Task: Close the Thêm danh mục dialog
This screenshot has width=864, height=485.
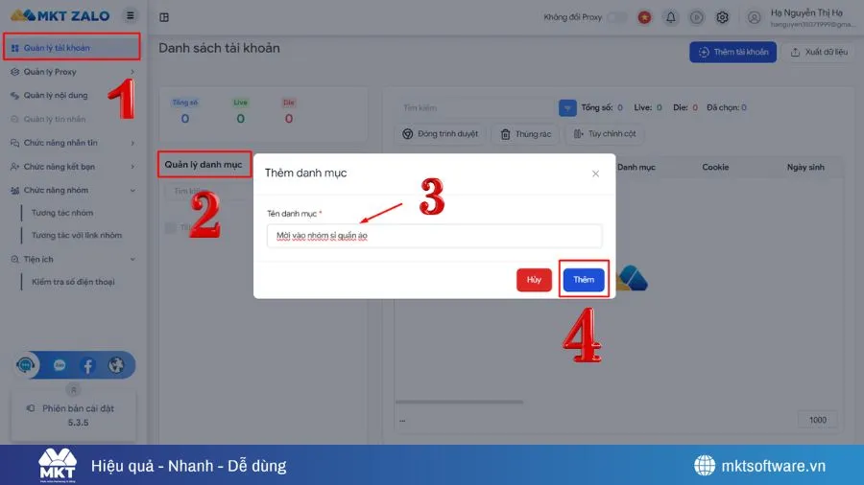Action: point(595,173)
